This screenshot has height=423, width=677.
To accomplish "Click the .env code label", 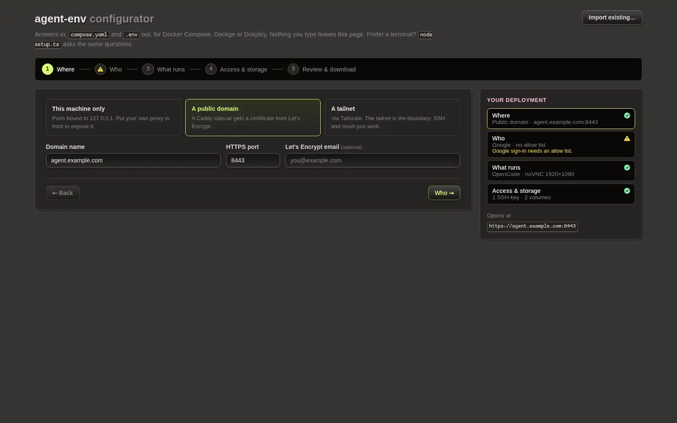I will coord(131,35).
